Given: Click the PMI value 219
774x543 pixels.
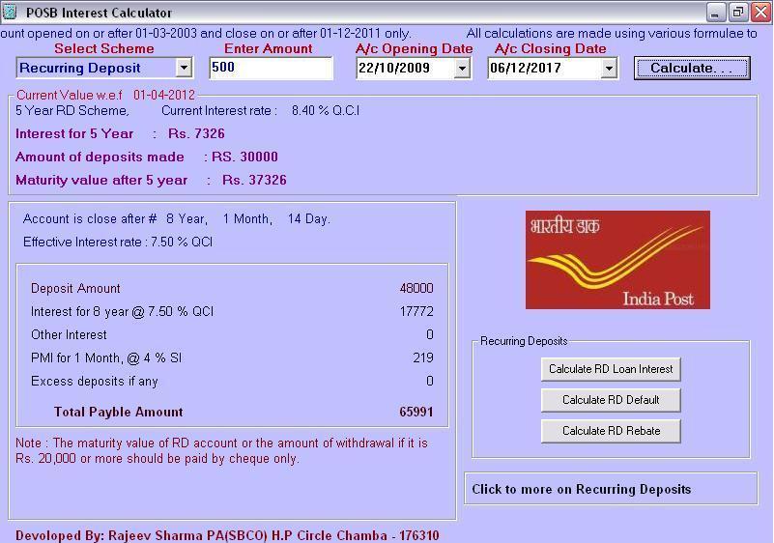Looking at the screenshot, I should (423, 357).
